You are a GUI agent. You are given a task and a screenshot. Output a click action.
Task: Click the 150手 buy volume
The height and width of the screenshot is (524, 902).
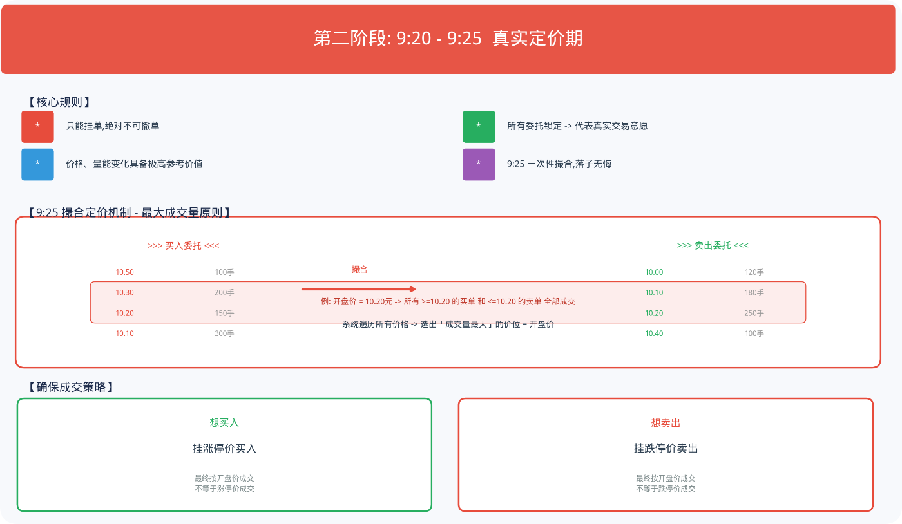(x=225, y=313)
